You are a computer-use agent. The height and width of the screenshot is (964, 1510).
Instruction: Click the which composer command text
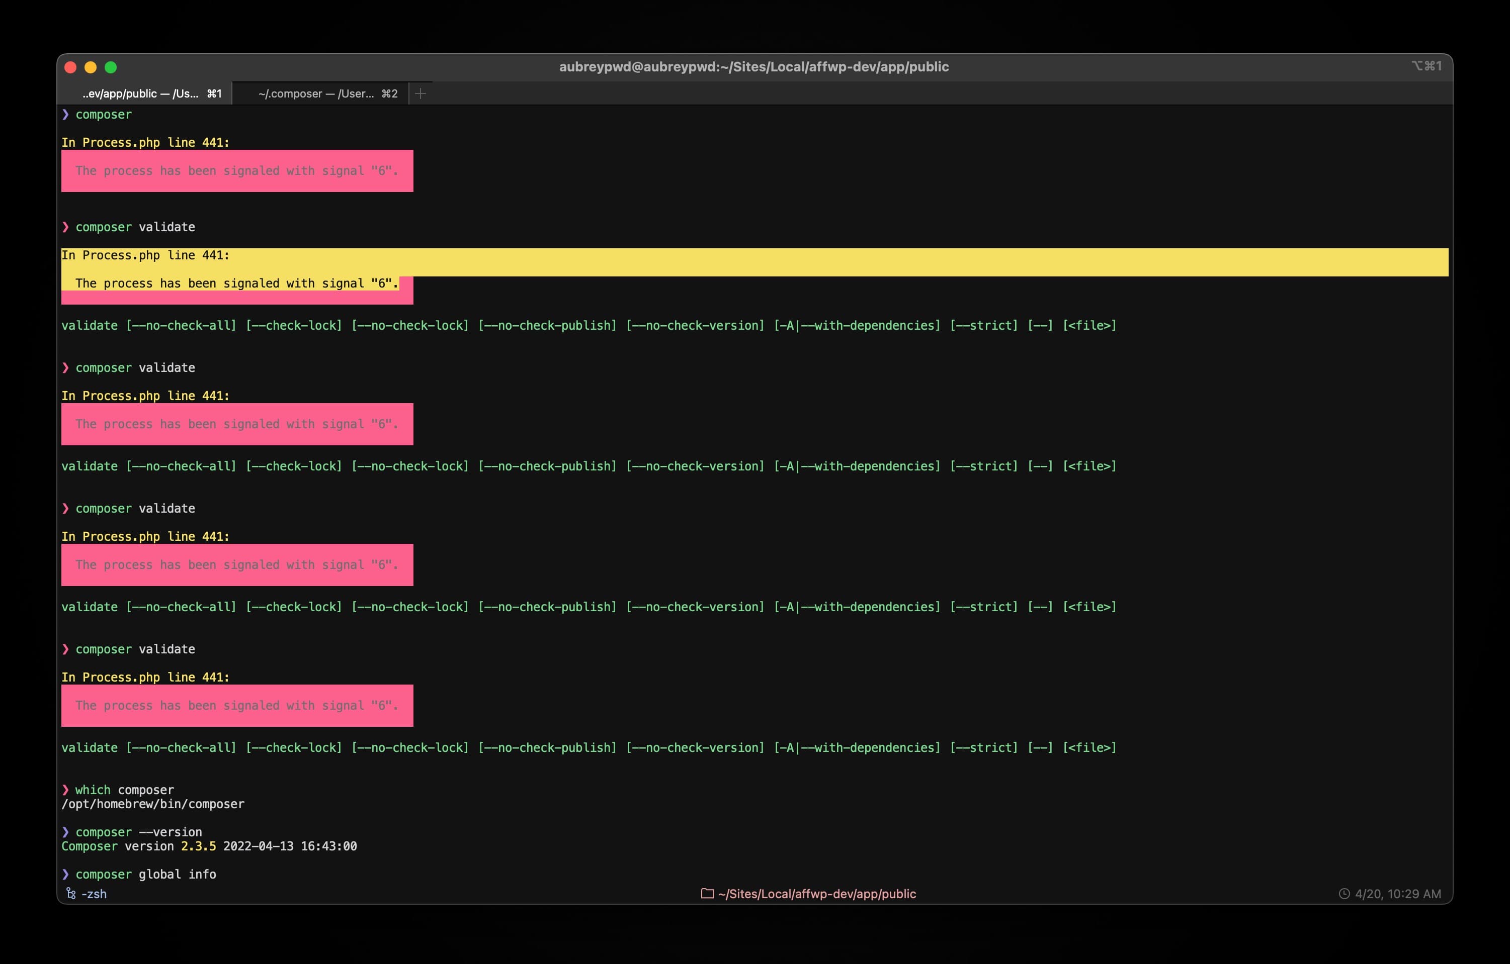pyautogui.click(x=124, y=790)
